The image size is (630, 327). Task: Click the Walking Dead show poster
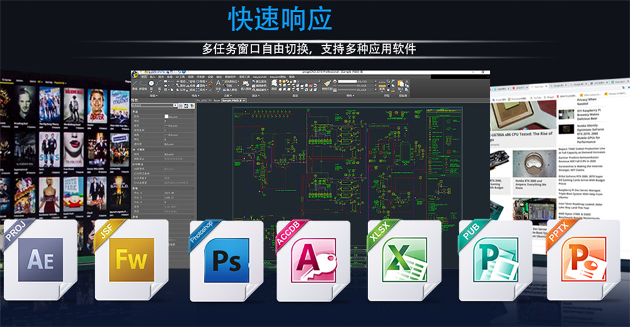pos(73,105)
